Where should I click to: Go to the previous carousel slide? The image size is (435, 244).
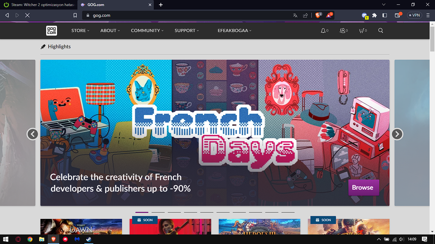(x=32, y=134)
